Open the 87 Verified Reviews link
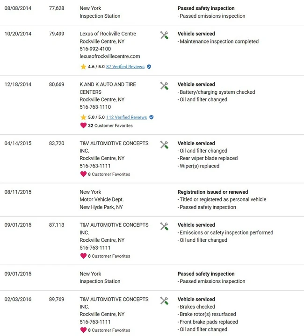This screenshot has width=304, height=336. click(x=125, y=67)
